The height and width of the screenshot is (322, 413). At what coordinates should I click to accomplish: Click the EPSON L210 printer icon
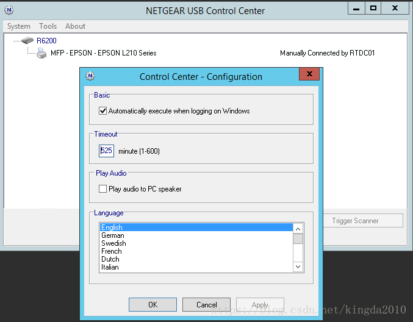41,53
